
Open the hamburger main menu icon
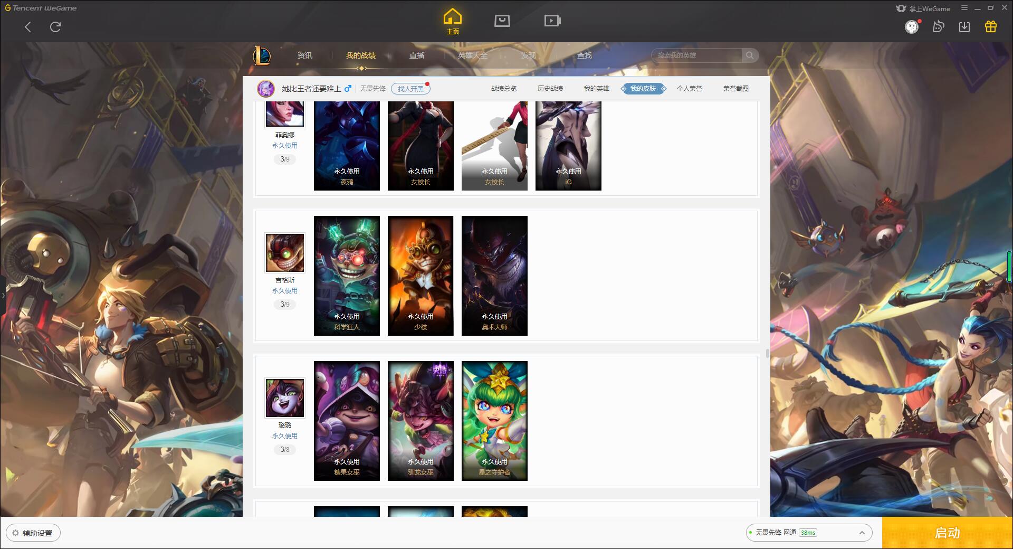[964, 8]
